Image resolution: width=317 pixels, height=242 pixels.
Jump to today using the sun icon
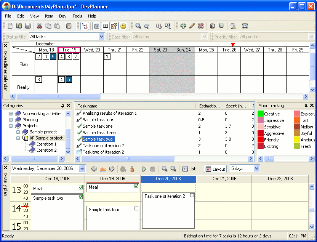[x=103, y=169]
